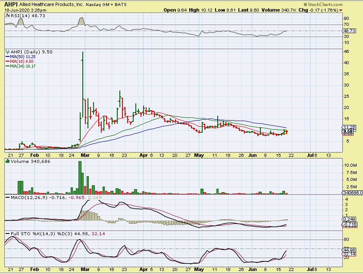This screenshot has width=363, height=274.
Task: Click the MA(50) price tag 11.25
Action: (x=349, y=127)
